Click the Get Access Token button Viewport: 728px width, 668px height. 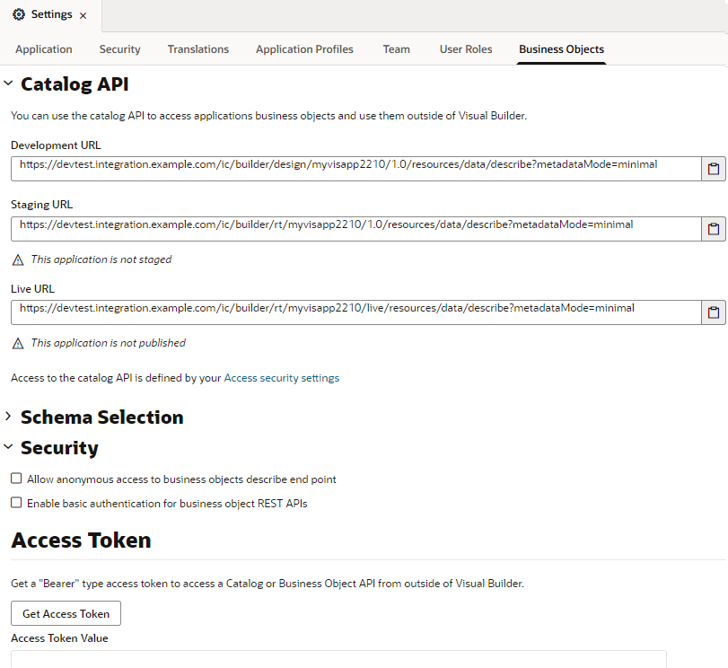[x=65, y=613]
